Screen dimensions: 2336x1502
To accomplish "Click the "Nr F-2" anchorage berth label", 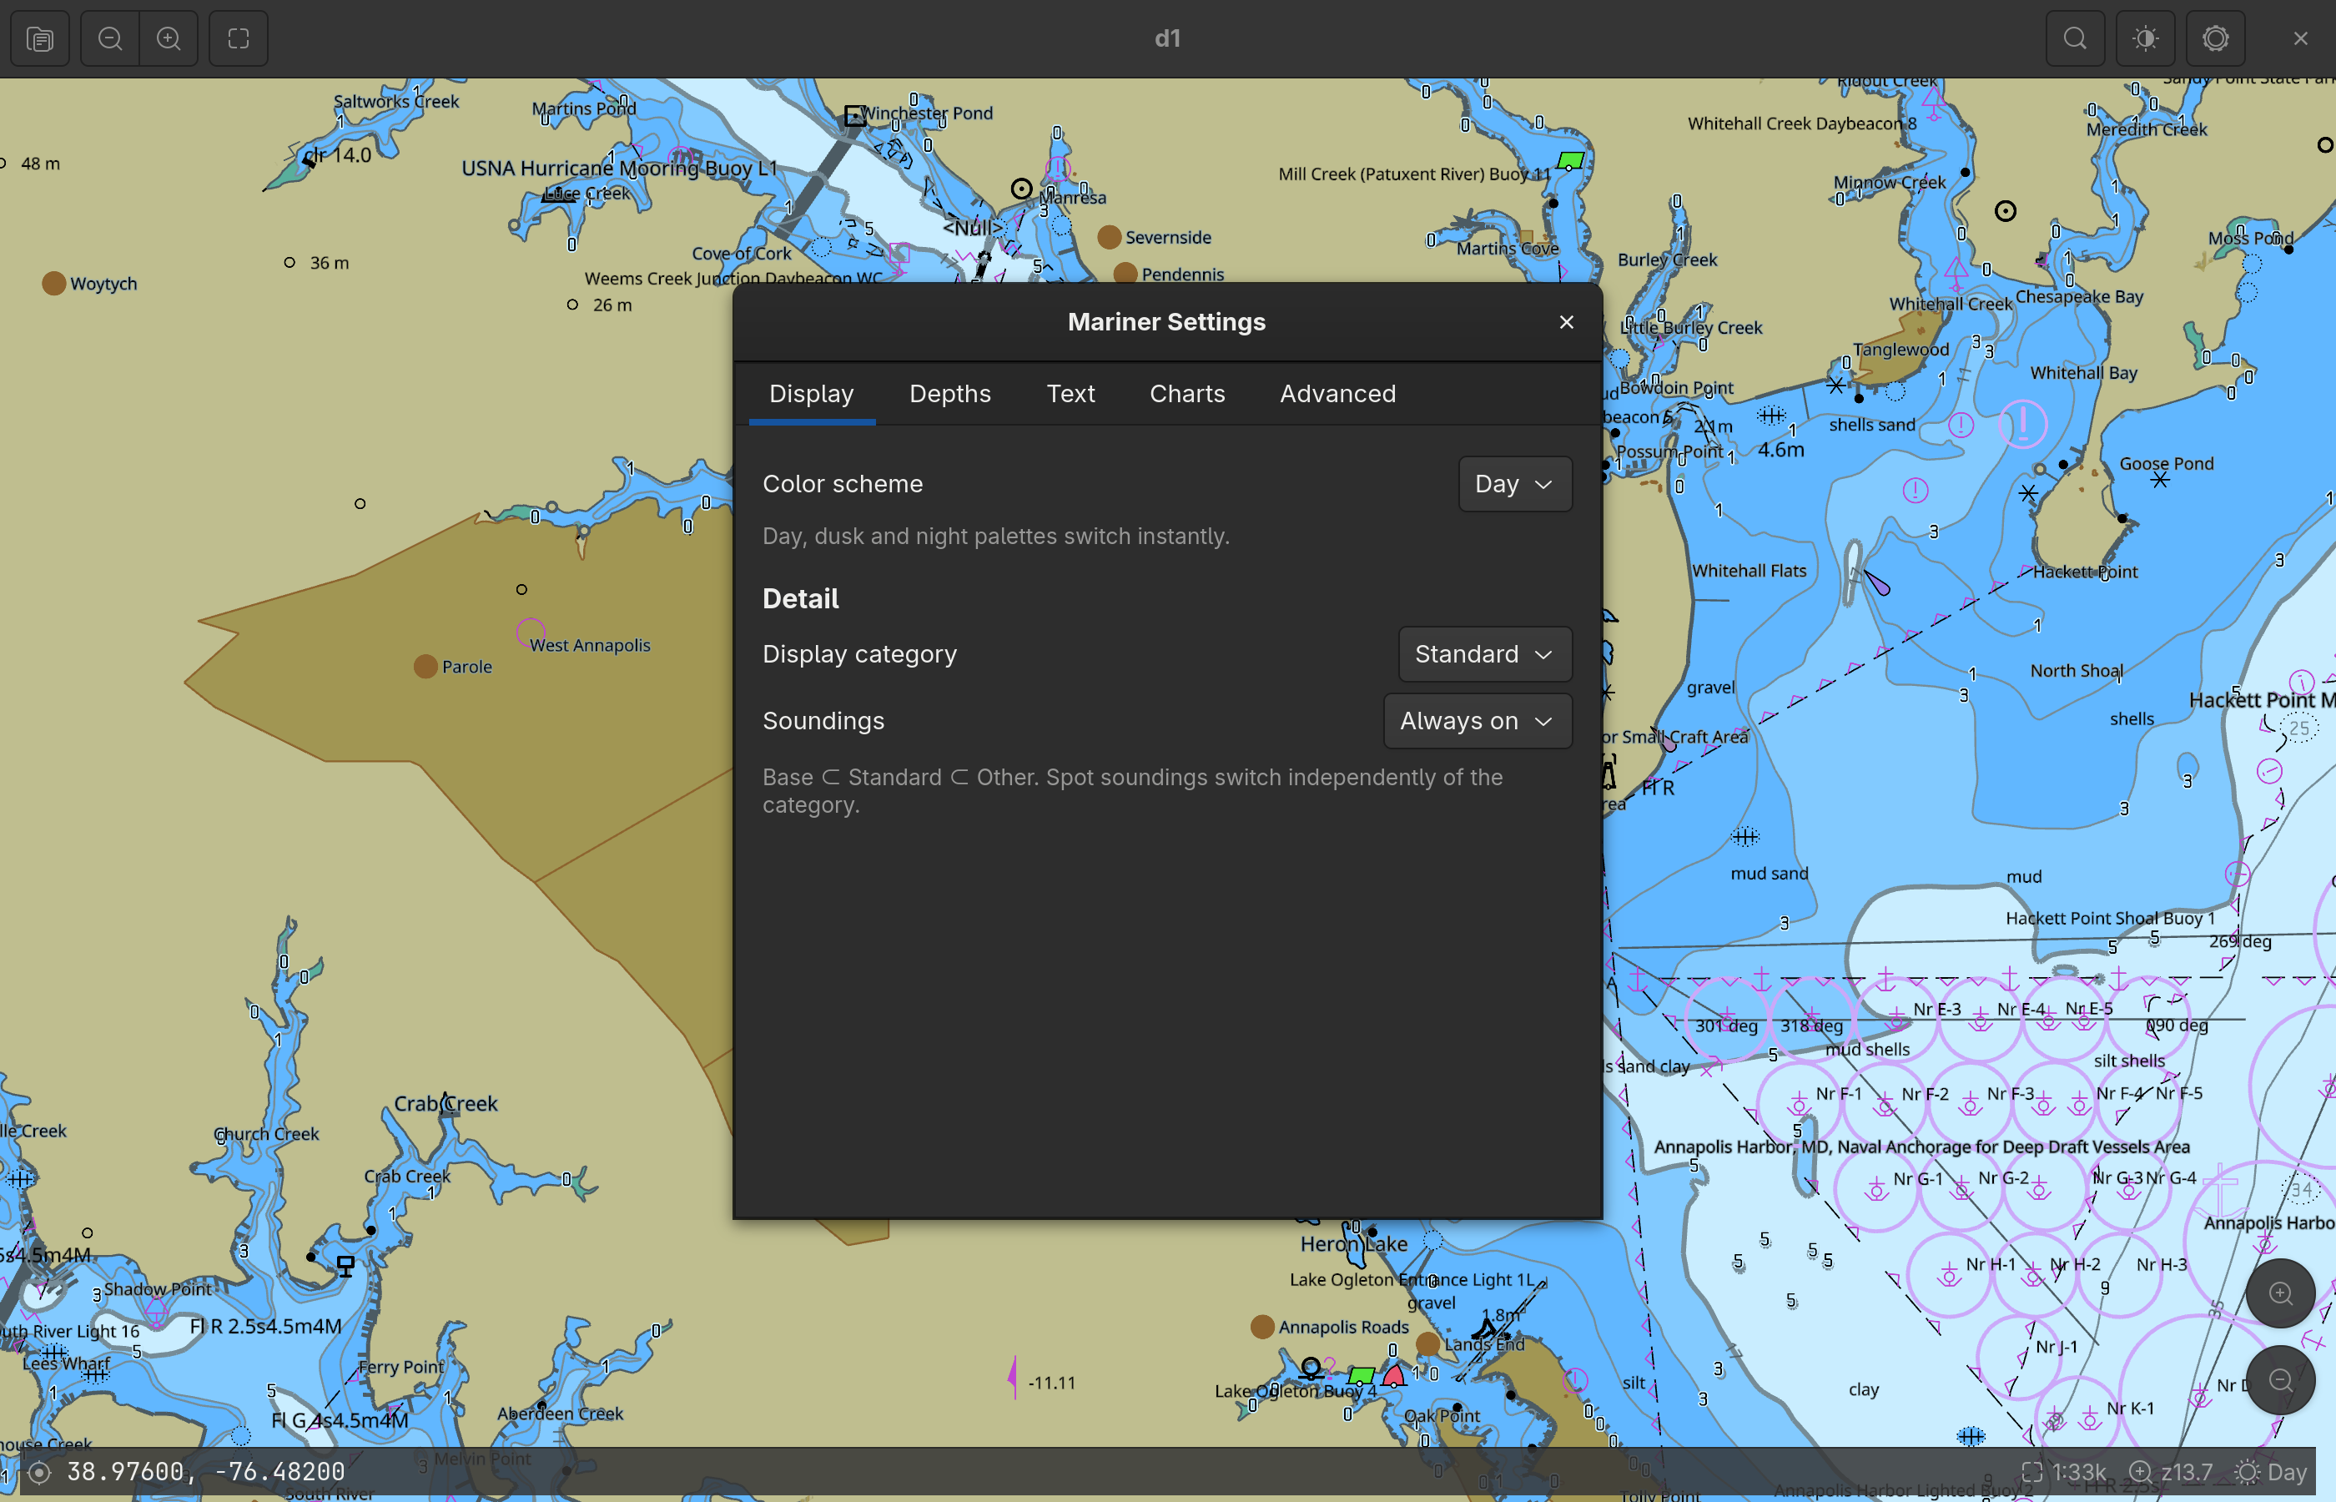I will click(x=1925, y=1093).
